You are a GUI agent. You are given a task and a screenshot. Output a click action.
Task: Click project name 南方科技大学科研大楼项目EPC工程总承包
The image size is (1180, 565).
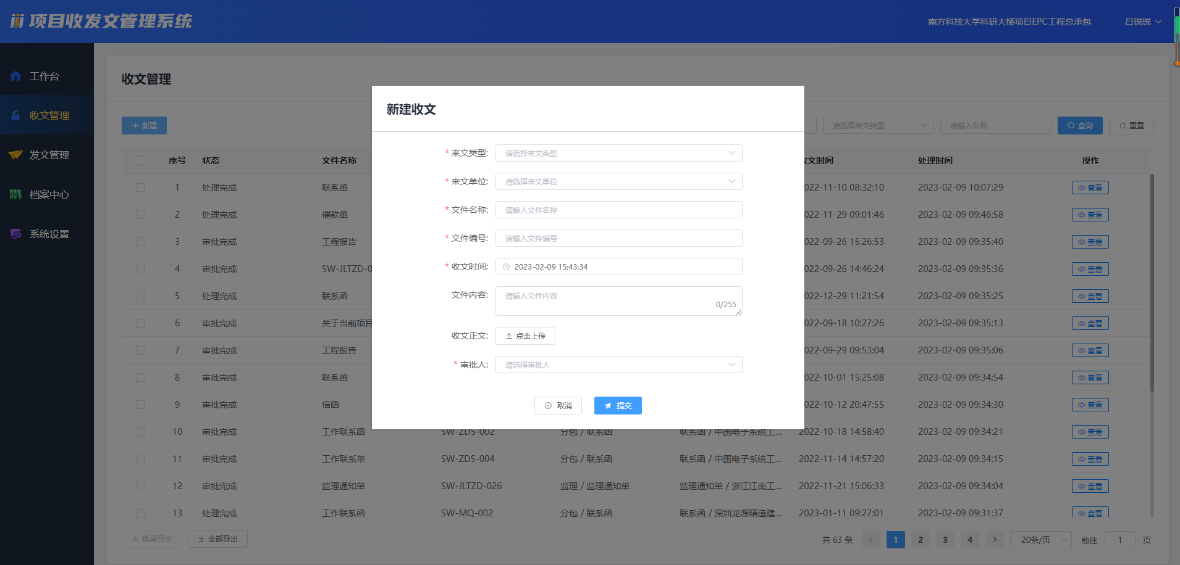click(1009, 22)
